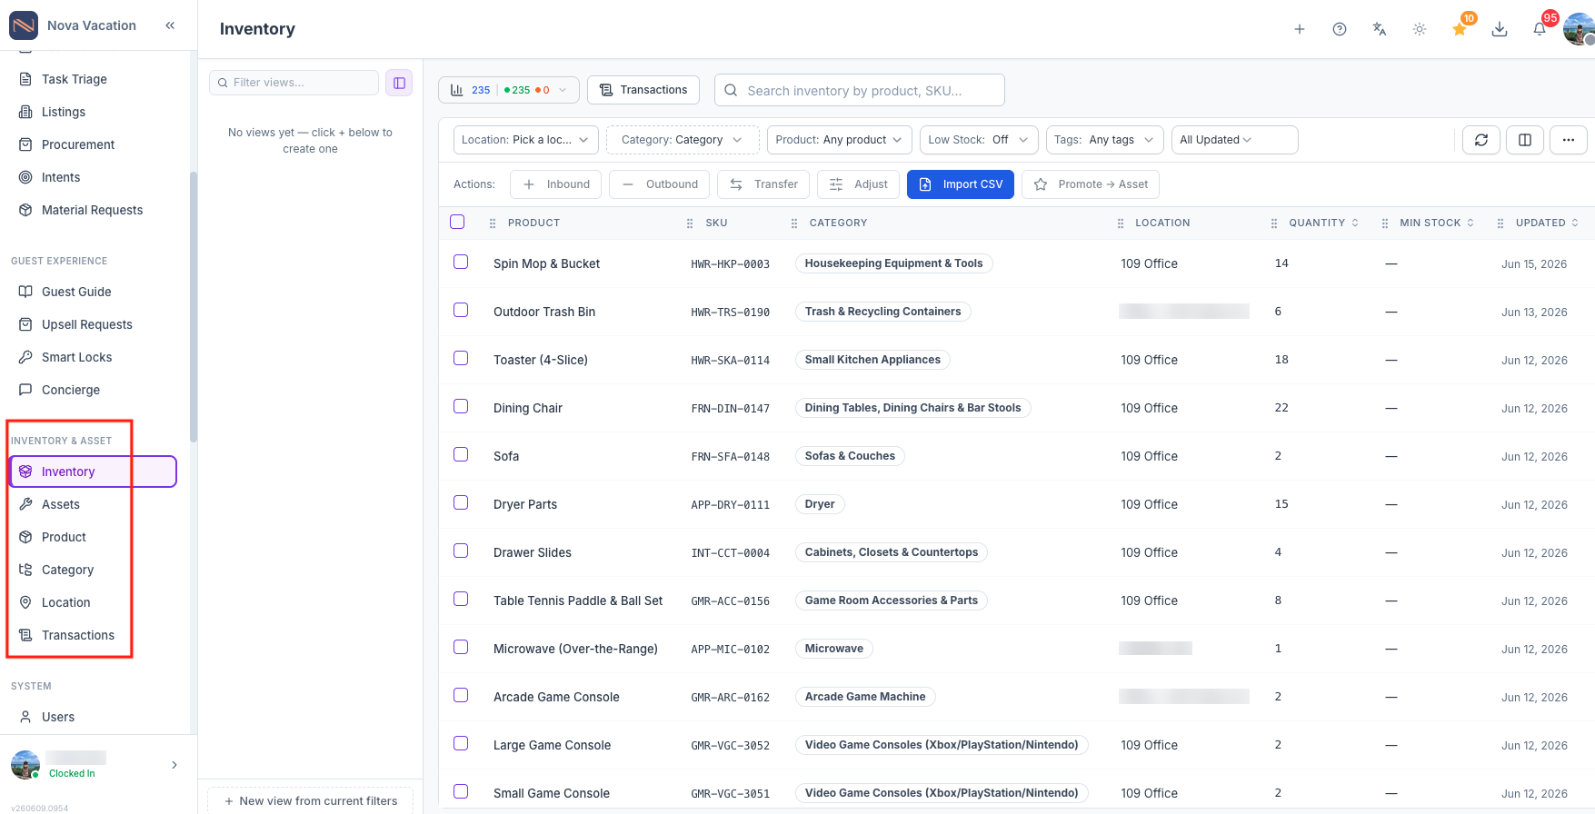Open the Product filter dropdown
This screenshot has width=1595, height=814.
click(x=840, y=140)
